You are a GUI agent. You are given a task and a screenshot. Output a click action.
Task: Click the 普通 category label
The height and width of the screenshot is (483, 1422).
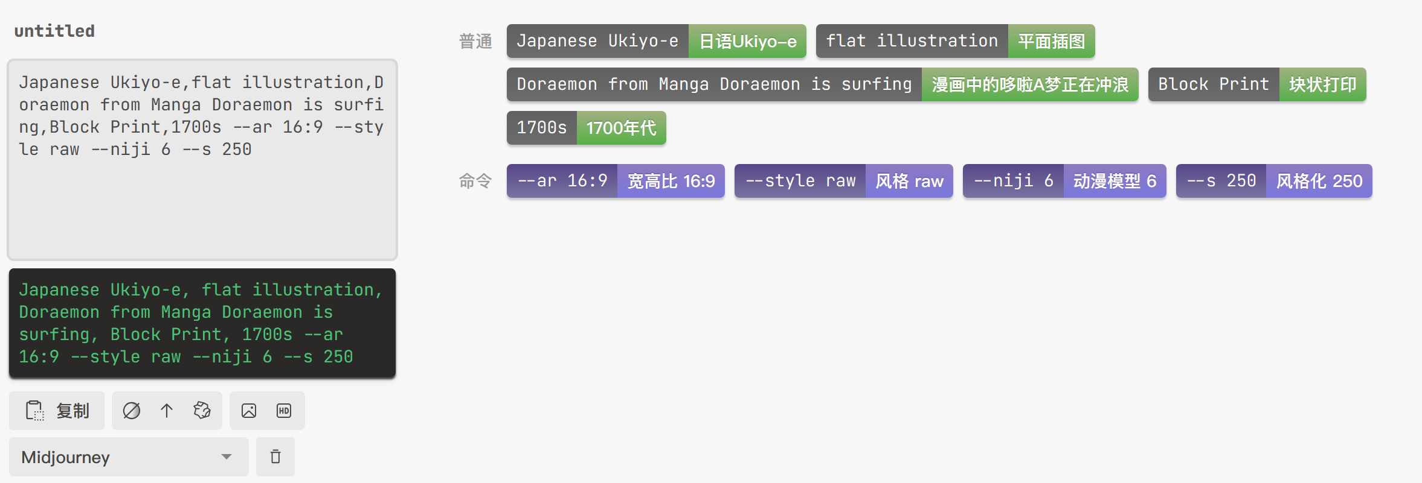coord(475,41)
